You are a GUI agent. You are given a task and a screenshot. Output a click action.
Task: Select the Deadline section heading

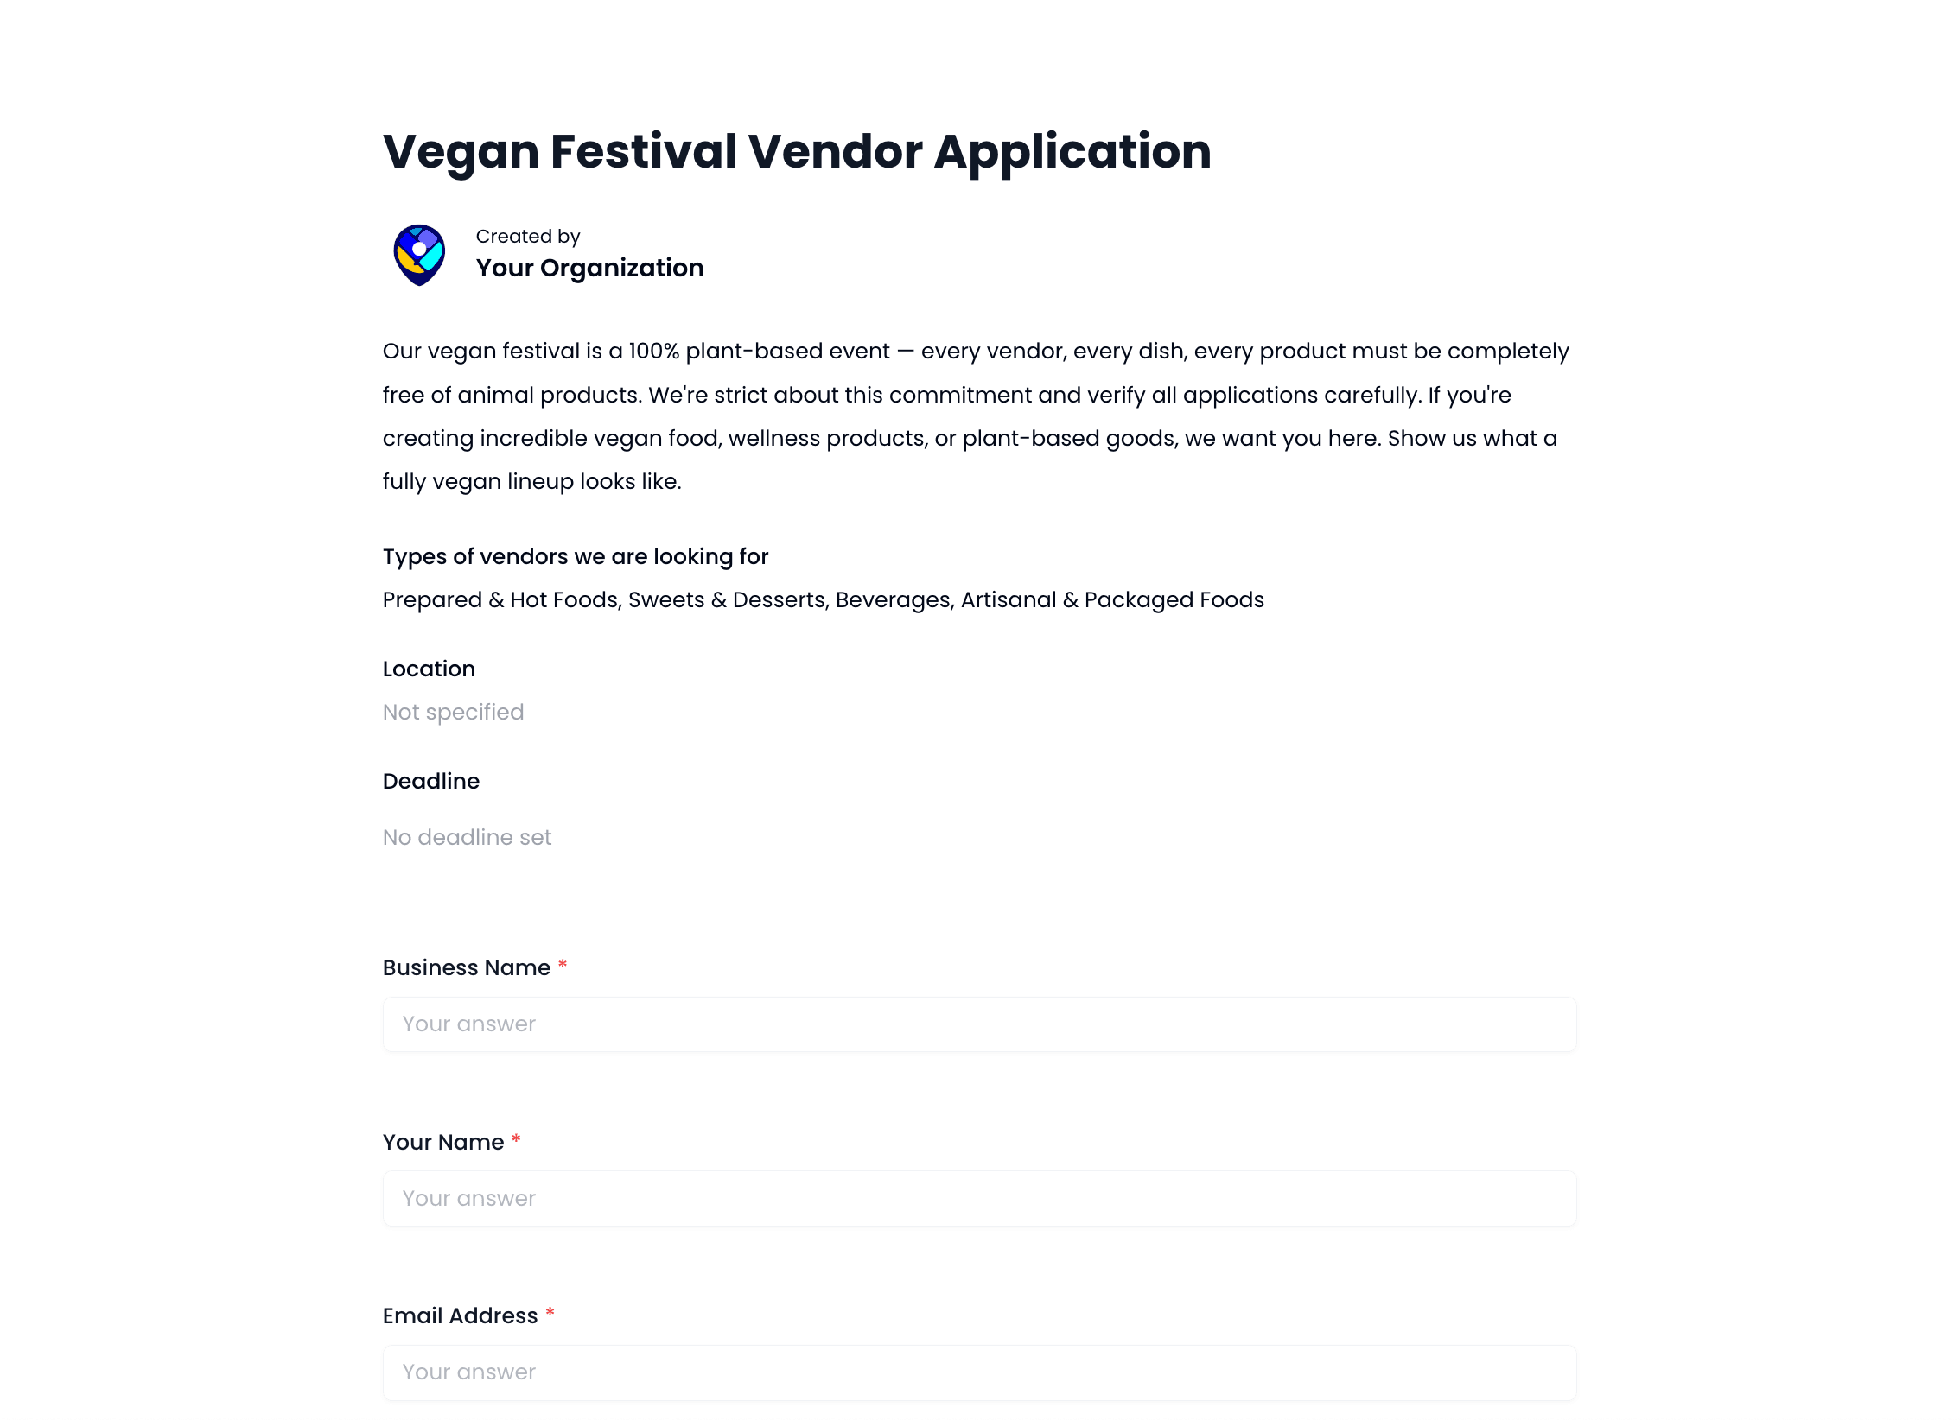(x=431, y=781)
